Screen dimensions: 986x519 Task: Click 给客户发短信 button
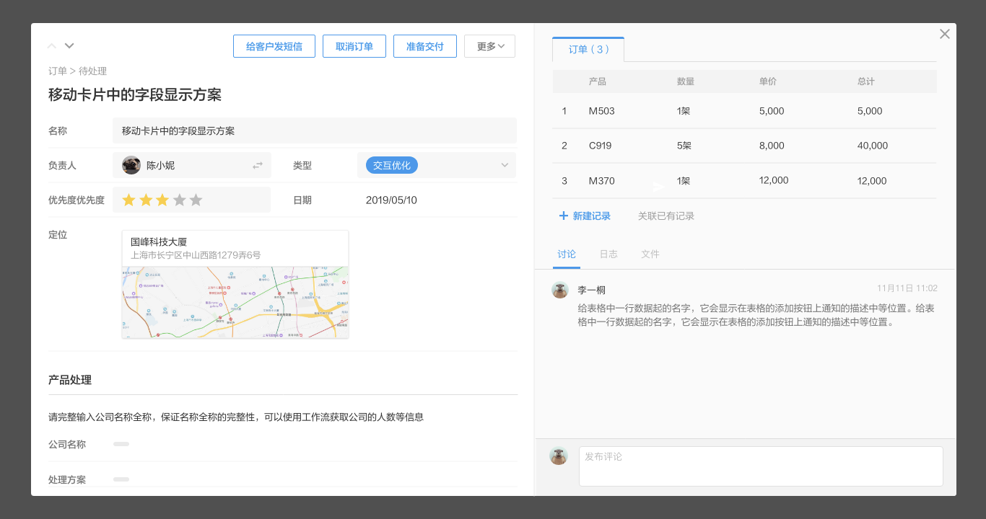[x=274, y=46]
